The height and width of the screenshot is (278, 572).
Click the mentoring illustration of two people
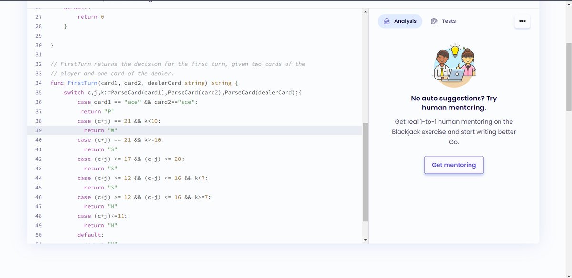point(454,65)
